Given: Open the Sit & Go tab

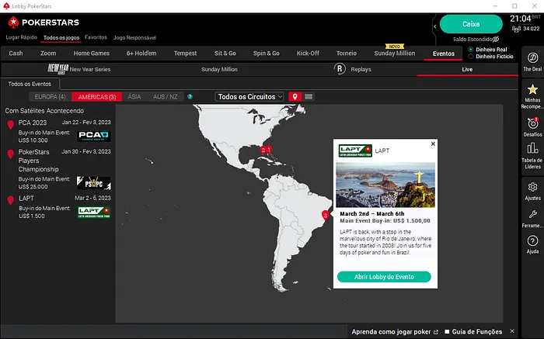Looking at the screenshot, I should pos(225,54).
